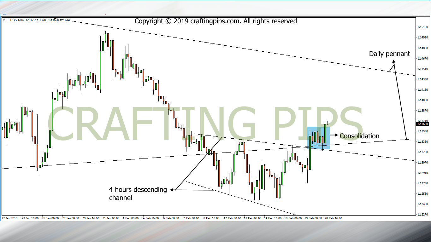Click price scale value 1.12910

point(422,173)
